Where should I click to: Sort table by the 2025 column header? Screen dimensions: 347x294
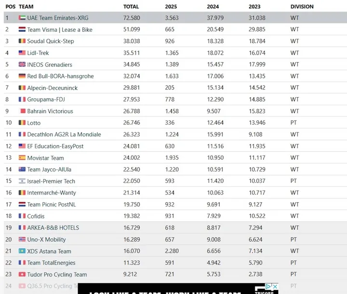(171, 7)
